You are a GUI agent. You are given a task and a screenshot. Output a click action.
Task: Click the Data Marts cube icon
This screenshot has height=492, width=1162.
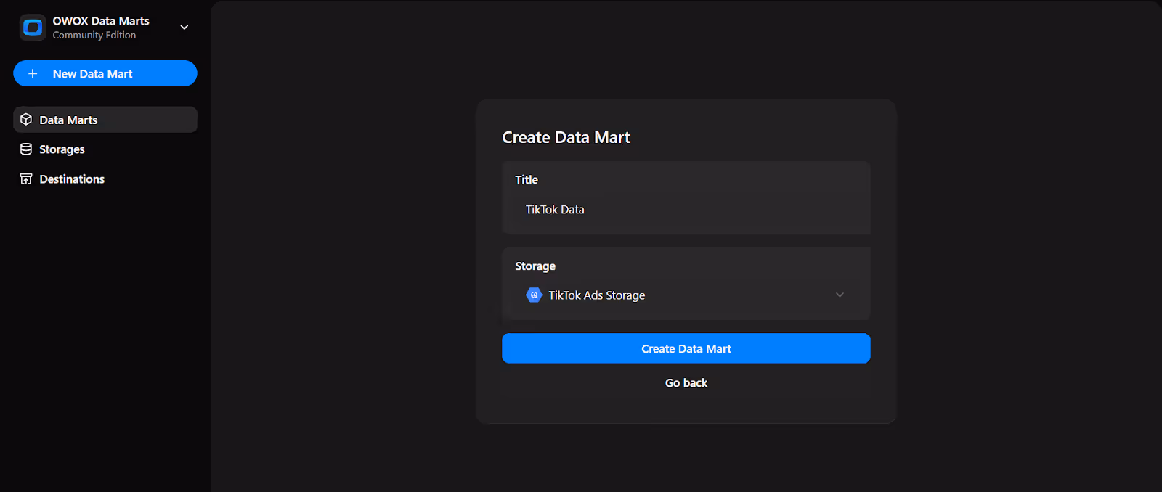pyautogui.click(x=26, y=120)
